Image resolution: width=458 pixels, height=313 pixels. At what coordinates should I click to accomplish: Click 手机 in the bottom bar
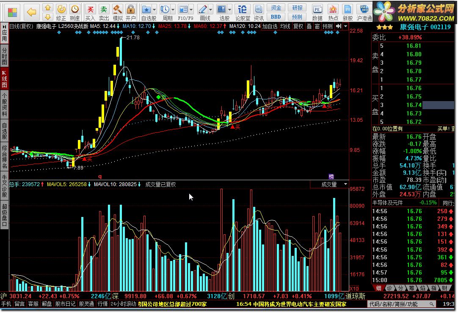(6, 304)
